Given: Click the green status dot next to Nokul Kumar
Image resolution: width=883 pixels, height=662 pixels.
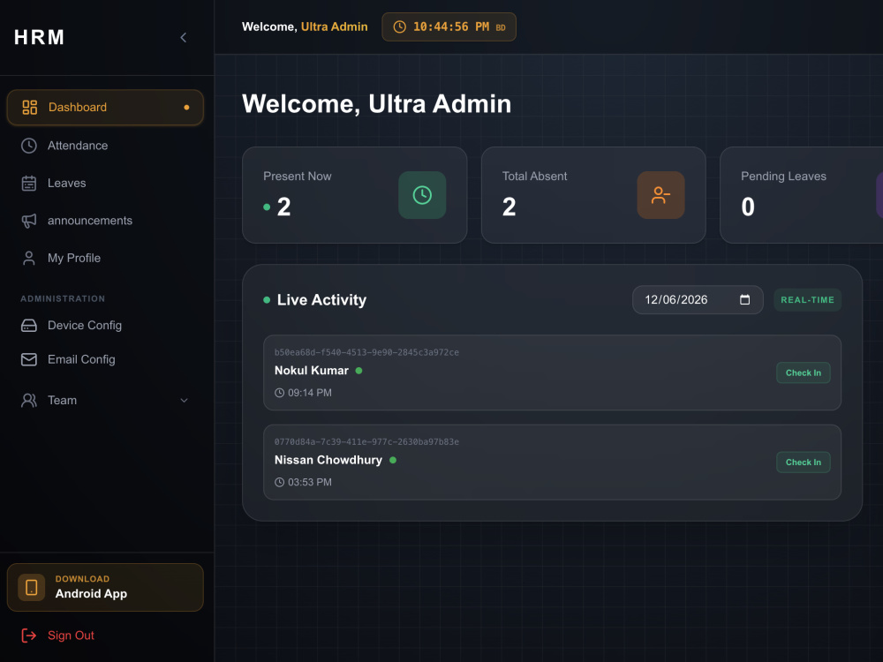Looking at the screenshot, I should [x=358, y=371].
